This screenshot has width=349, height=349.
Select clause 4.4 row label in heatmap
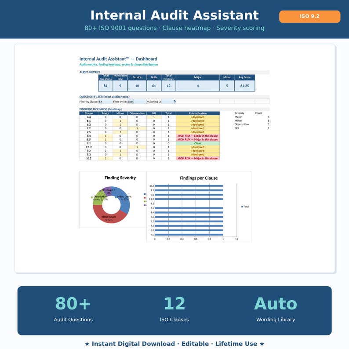click(x=89, y=117)
